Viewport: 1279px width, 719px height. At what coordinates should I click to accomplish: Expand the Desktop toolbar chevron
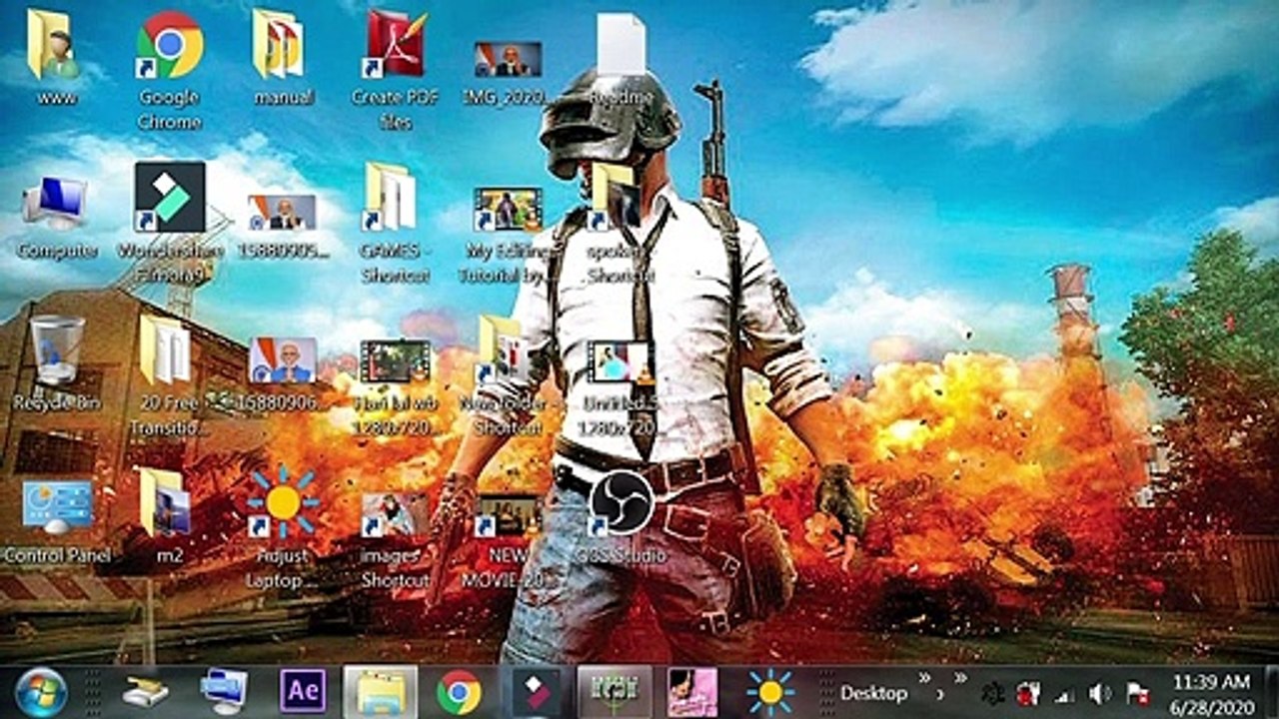926,679
